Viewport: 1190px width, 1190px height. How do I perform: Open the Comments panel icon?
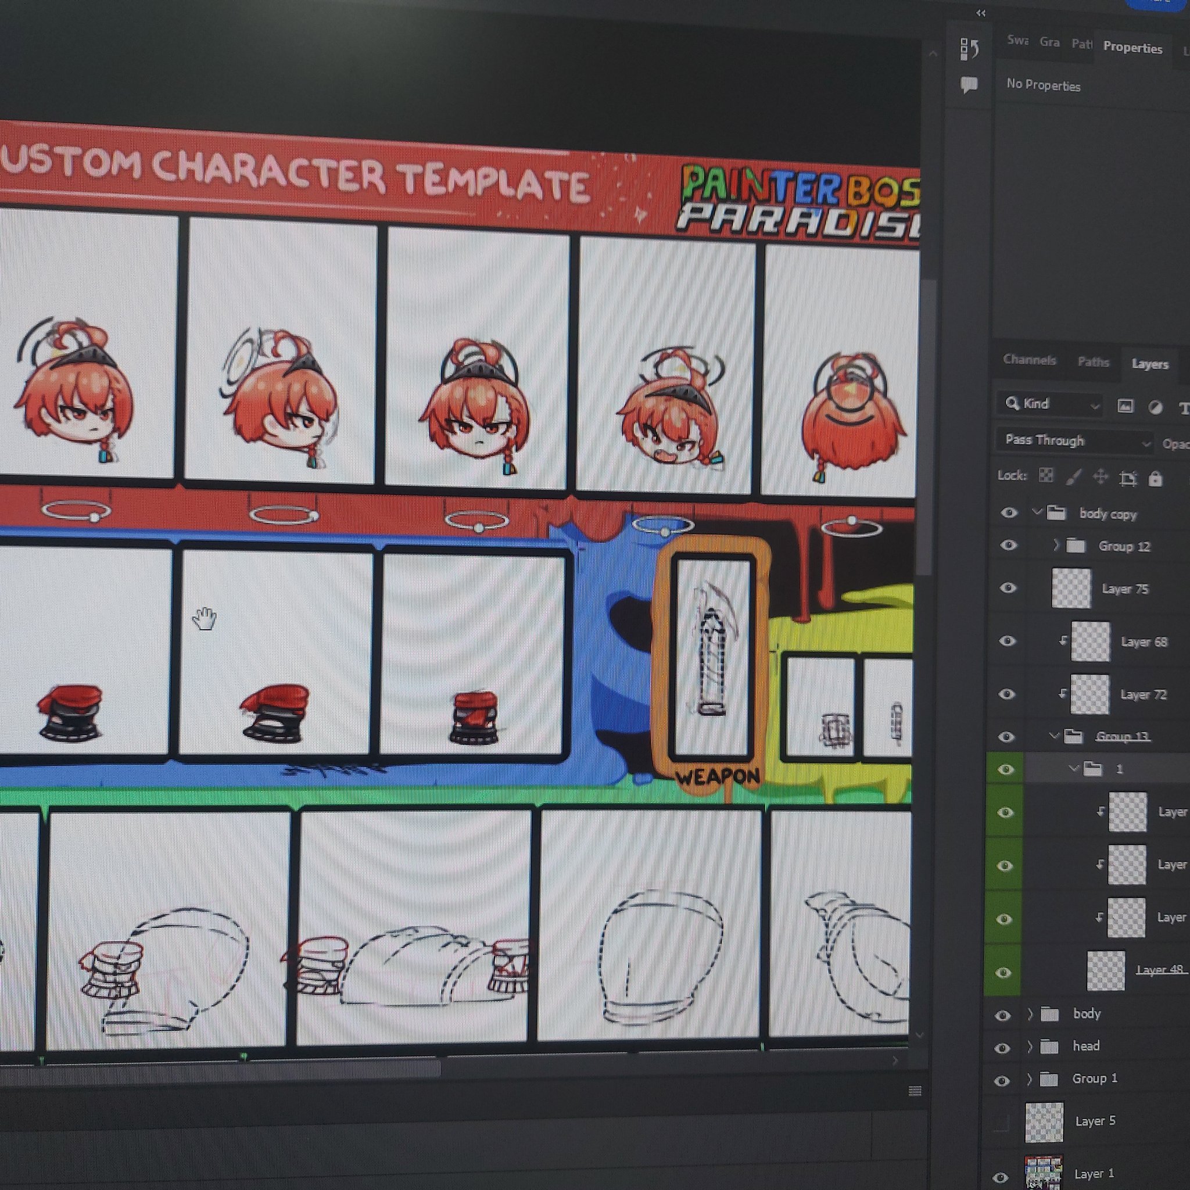point(969,84)
